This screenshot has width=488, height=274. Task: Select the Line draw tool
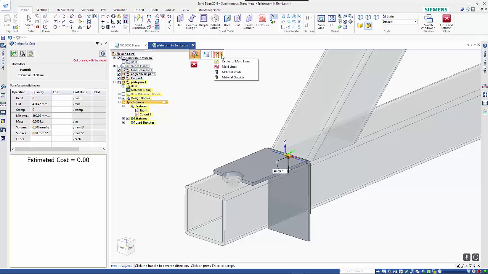[x=55, y=17]
